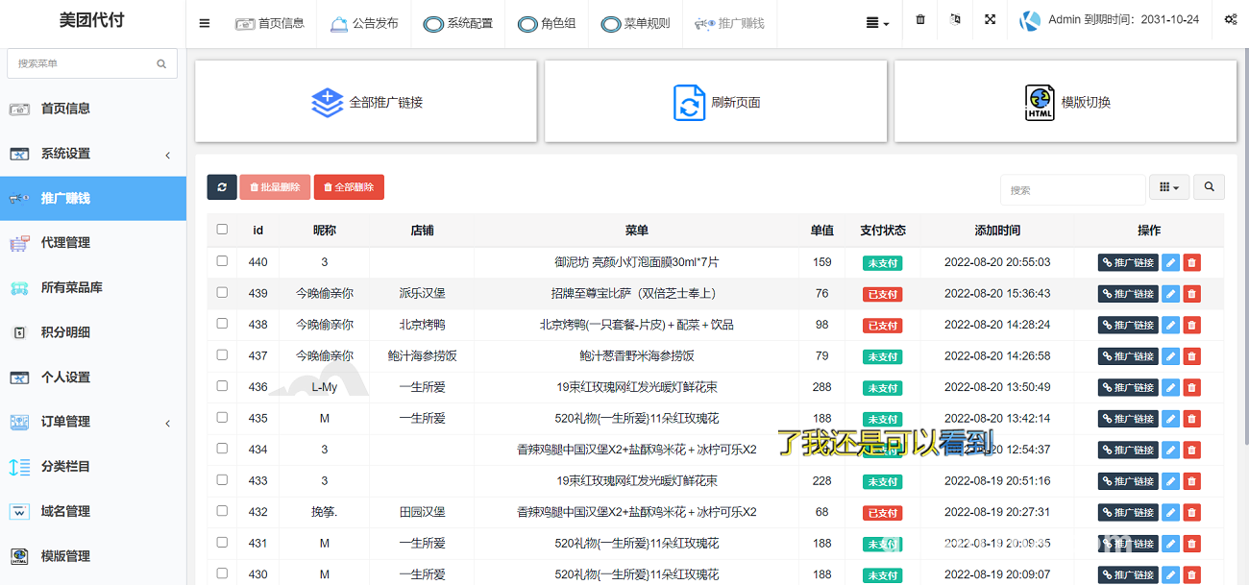Viewport: 1249px width, 585px height.
Task: Edit row 440 with the pencil icon
Action: point(1170,262)
